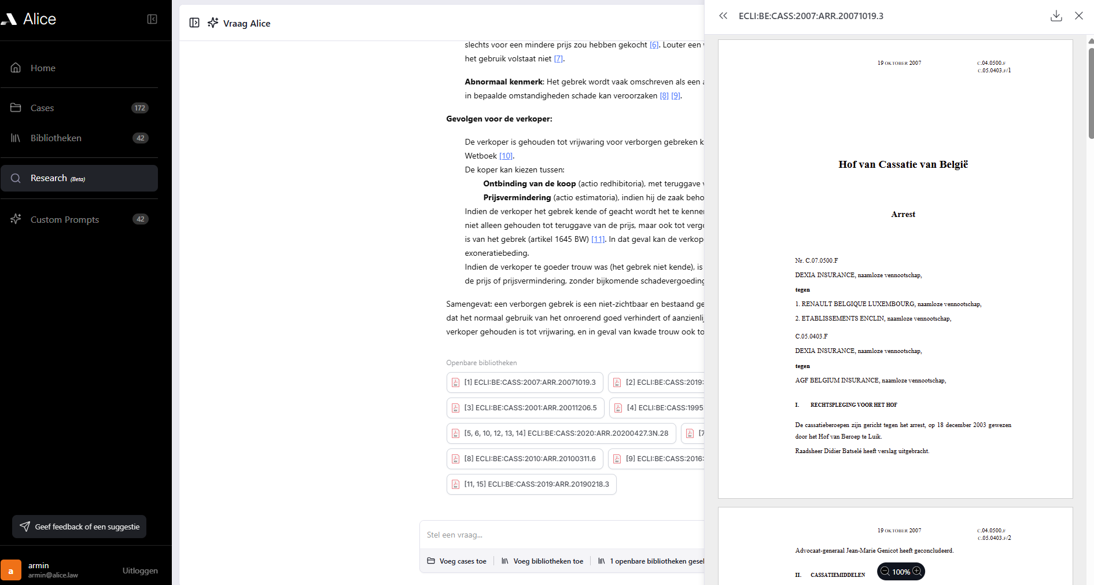Click Voeg cases toe
The height and width of the screenshot is (585, 1094).
[x=456, y=561]
